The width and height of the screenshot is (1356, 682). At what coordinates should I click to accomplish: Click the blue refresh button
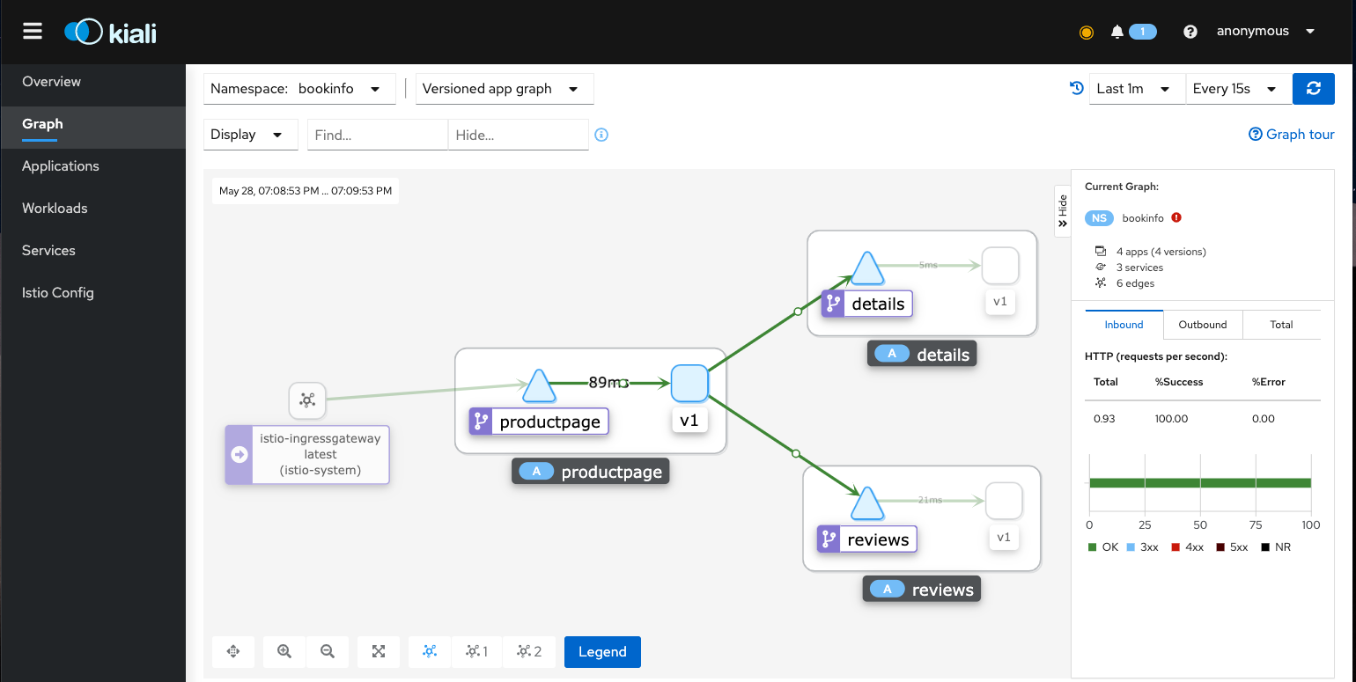point(1314,89)
